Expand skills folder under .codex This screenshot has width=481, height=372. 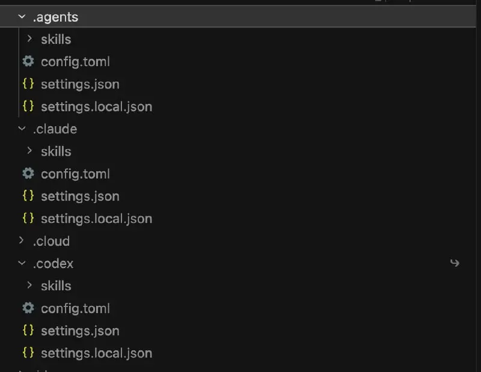pos(29,285)
